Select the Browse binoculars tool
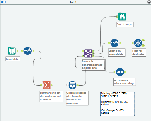This screenshot has height=121, width=151. (x=122, y=16)
